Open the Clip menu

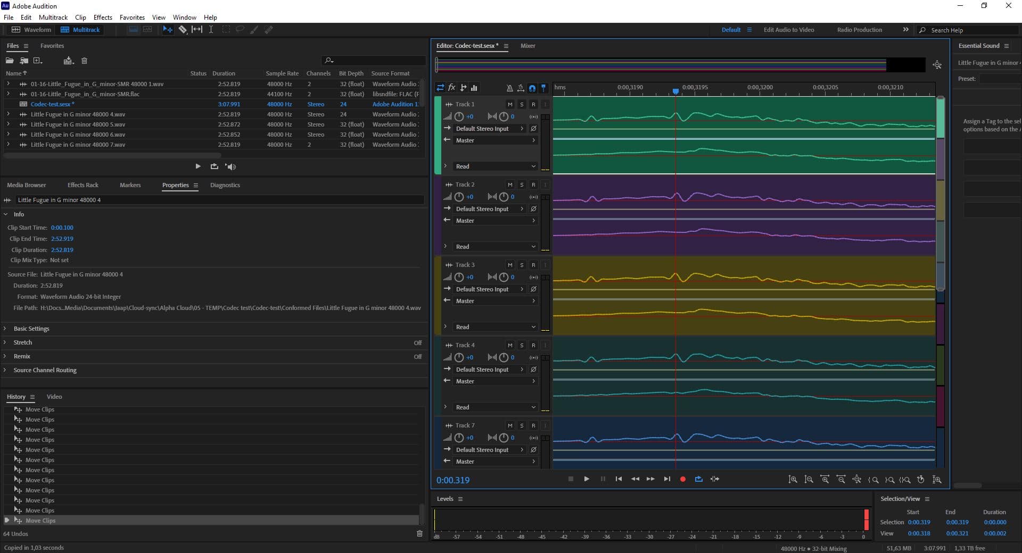(80, 18)
